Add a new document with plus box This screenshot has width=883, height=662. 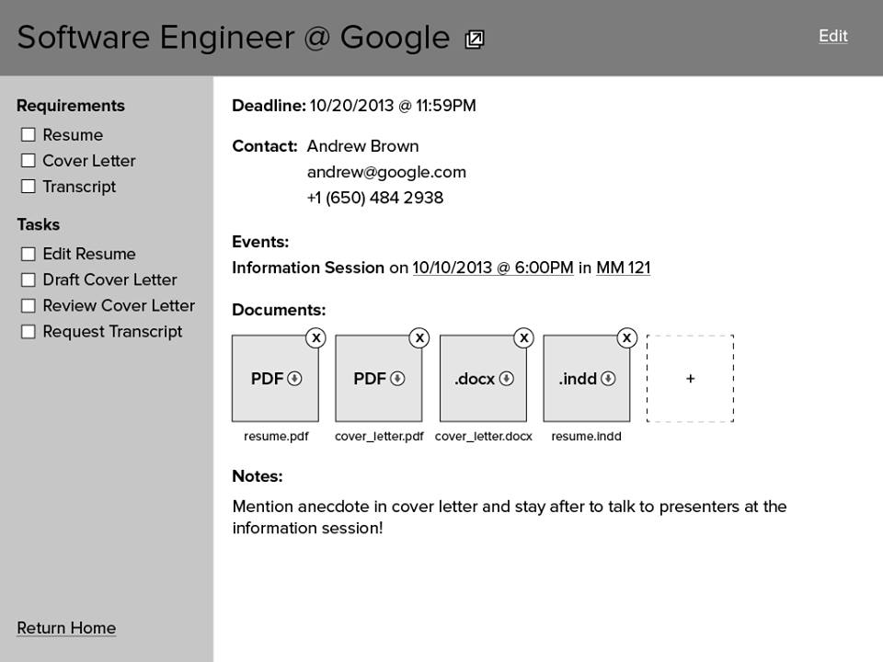click(x=691, y=378)
